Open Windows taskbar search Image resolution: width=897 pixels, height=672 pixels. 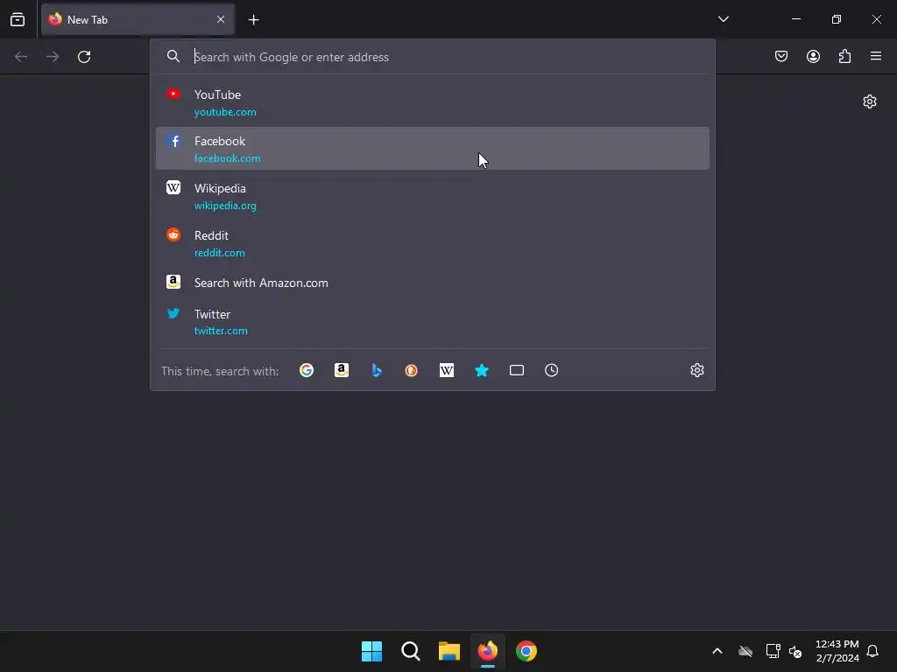pos(411,651)
